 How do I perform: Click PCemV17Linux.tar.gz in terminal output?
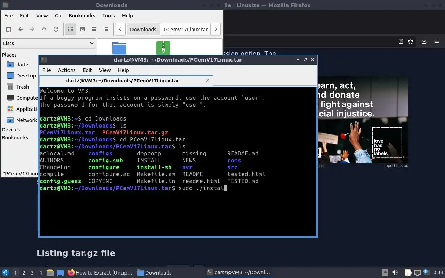tap(135, 132)
